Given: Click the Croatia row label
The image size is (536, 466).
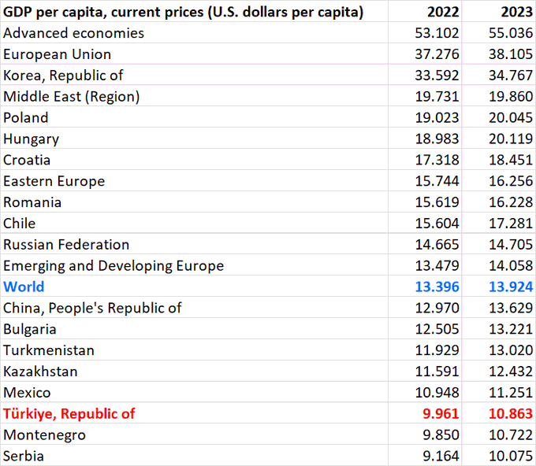Looking at the screenshot, I should (27, 160).
